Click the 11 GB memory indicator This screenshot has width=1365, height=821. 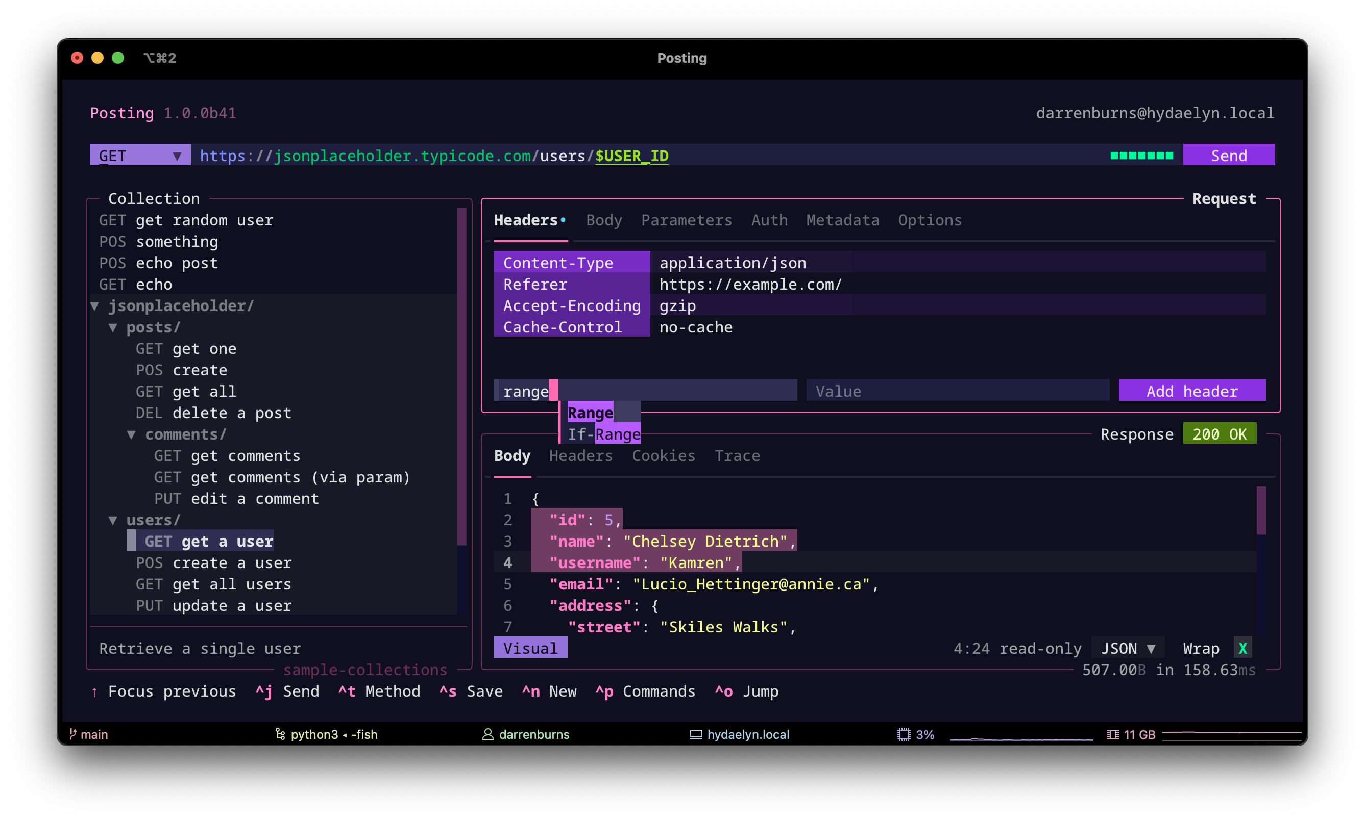[1131, 734]
